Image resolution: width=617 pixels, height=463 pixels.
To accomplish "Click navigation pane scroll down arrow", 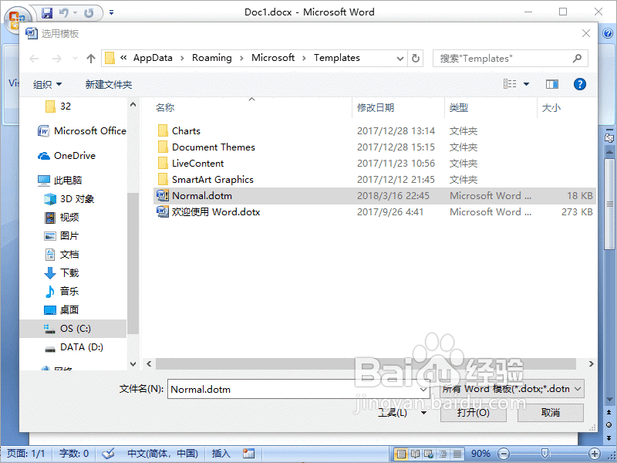I will (x=133, y=364).
